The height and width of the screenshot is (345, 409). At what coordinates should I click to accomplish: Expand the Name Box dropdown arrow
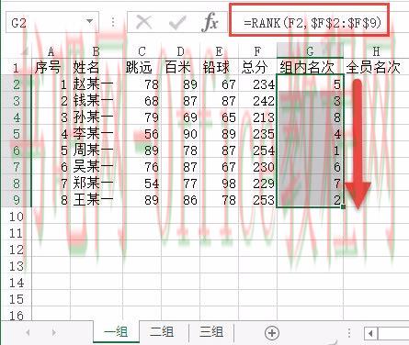tap(89, 21)
